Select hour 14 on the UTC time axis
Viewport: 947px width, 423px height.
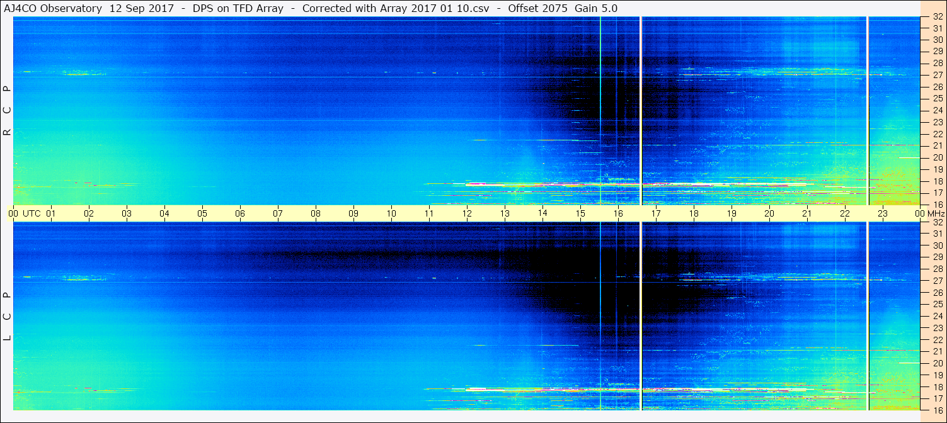[x=542, y=214]
